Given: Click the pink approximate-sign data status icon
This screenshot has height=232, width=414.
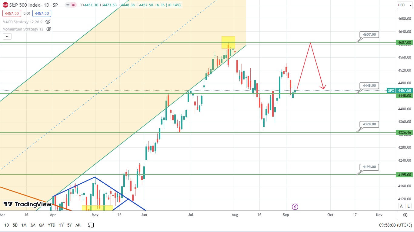Looking at the screenshot, I should pos(74,5).
